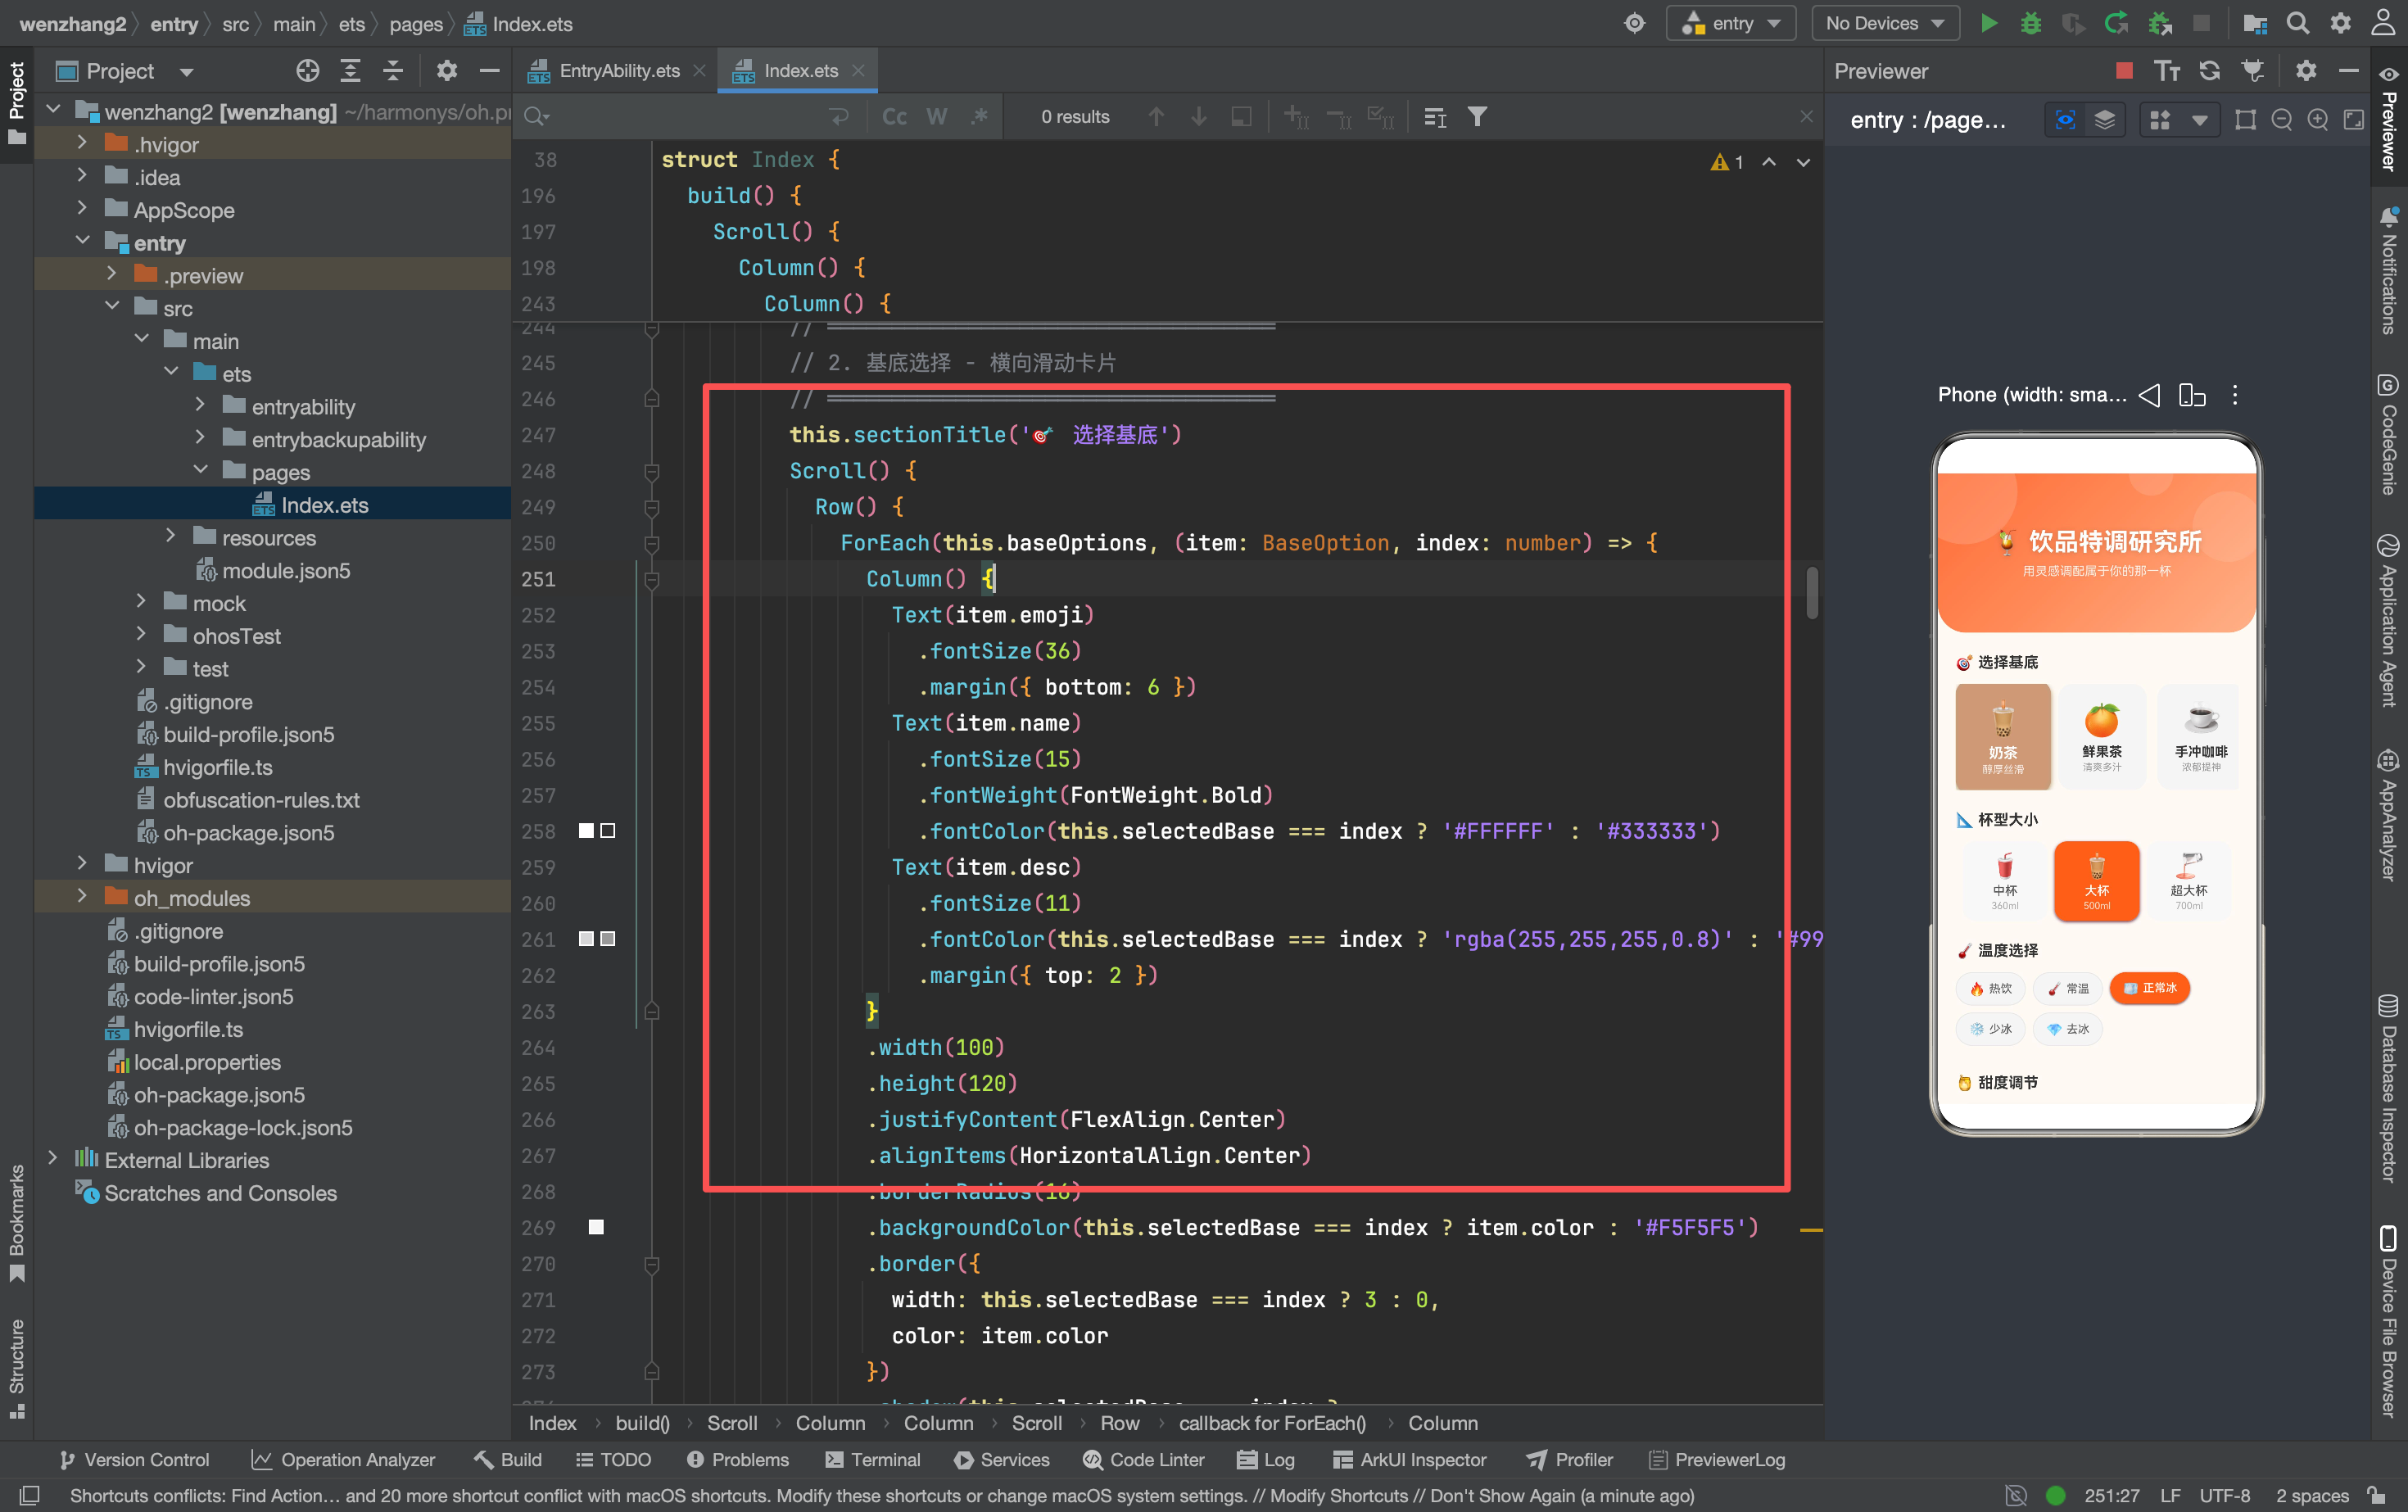2408x1512 pixels.
Task: Open Version Control tool window
Action: coord(134,1459)
